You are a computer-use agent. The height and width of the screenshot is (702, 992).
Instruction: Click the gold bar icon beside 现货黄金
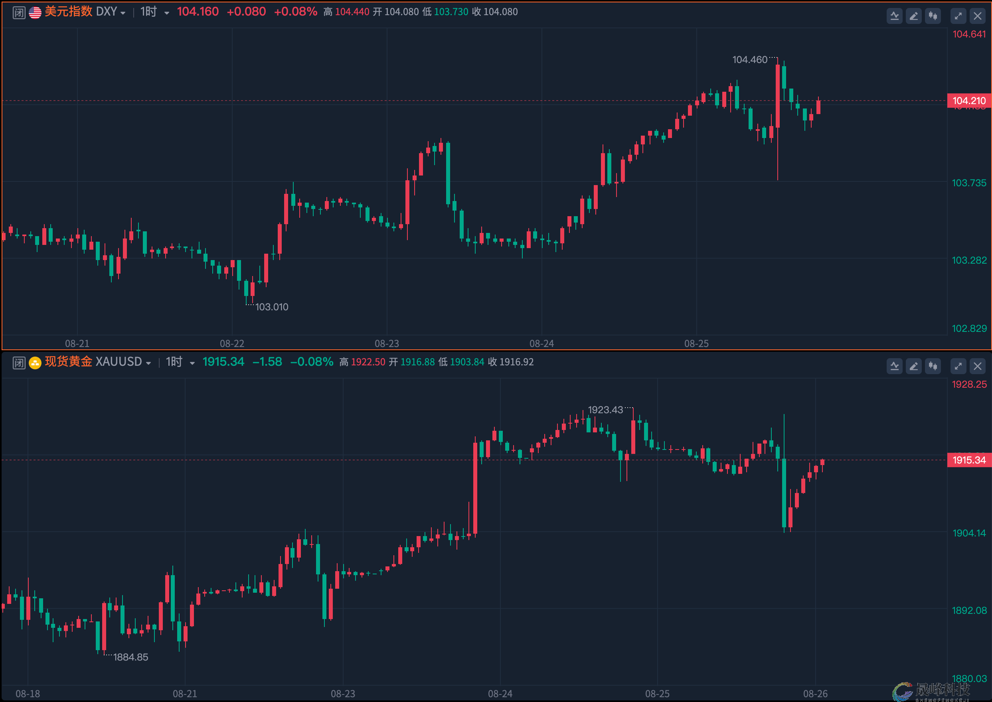[x=35, y=363]
